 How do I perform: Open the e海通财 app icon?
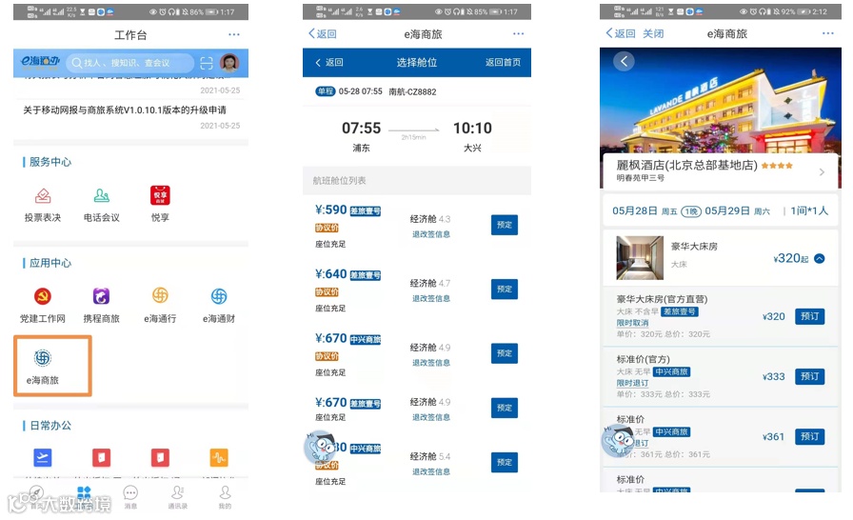(x=219, y=296)
